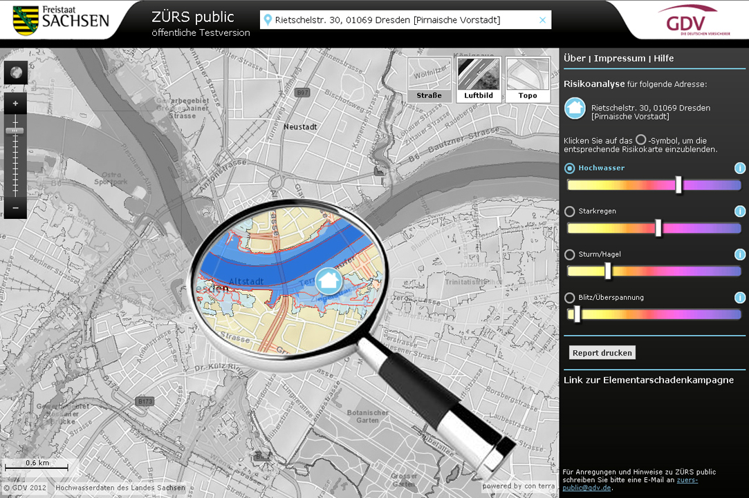Click the ZÜRS public title
This screenshot has width=749, height=498.
[x=193, y=17]
